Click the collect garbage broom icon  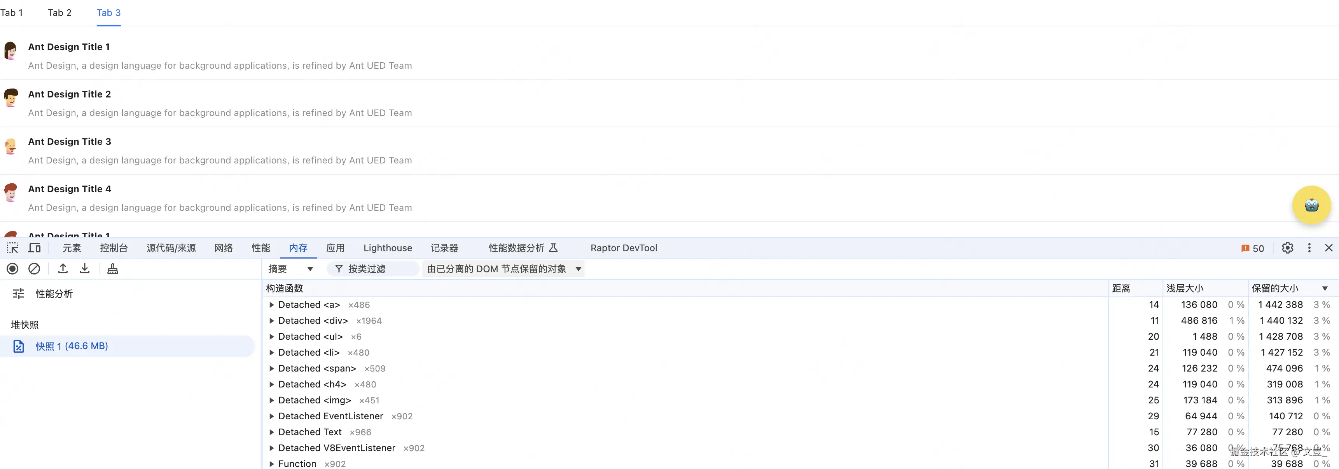tap(112, 269)
